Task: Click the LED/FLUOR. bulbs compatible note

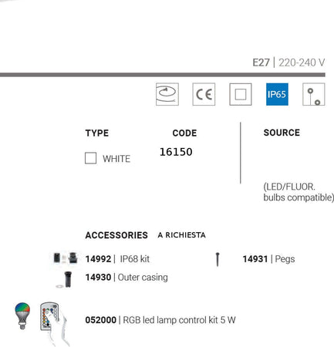Action: 299,192
